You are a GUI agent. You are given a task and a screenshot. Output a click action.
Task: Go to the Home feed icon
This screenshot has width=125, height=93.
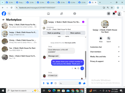[x=48, y=14]
